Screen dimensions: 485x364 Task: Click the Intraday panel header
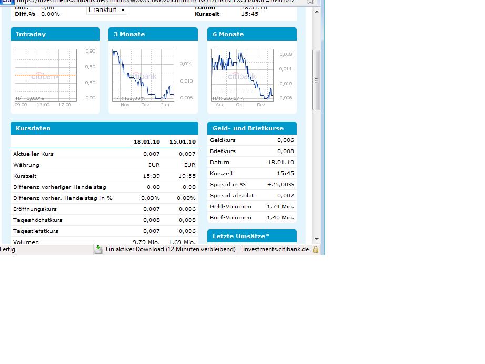click(x=55, y=34)
